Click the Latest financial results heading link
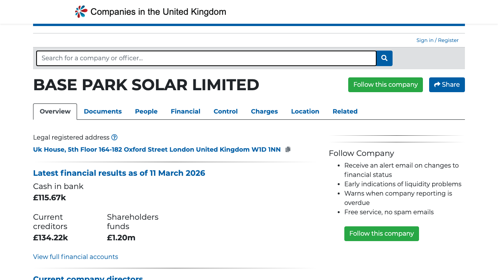 click(119, 173)
